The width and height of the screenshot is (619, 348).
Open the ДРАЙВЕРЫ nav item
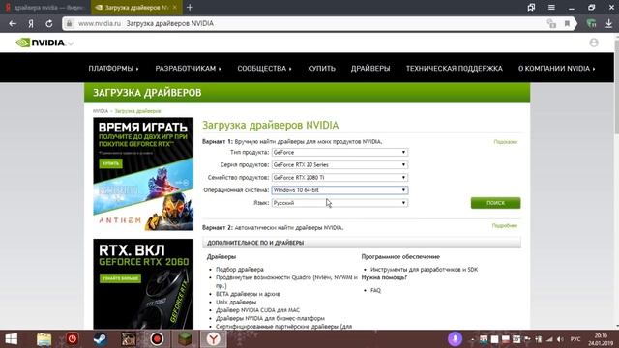click(x=370, y=69)
